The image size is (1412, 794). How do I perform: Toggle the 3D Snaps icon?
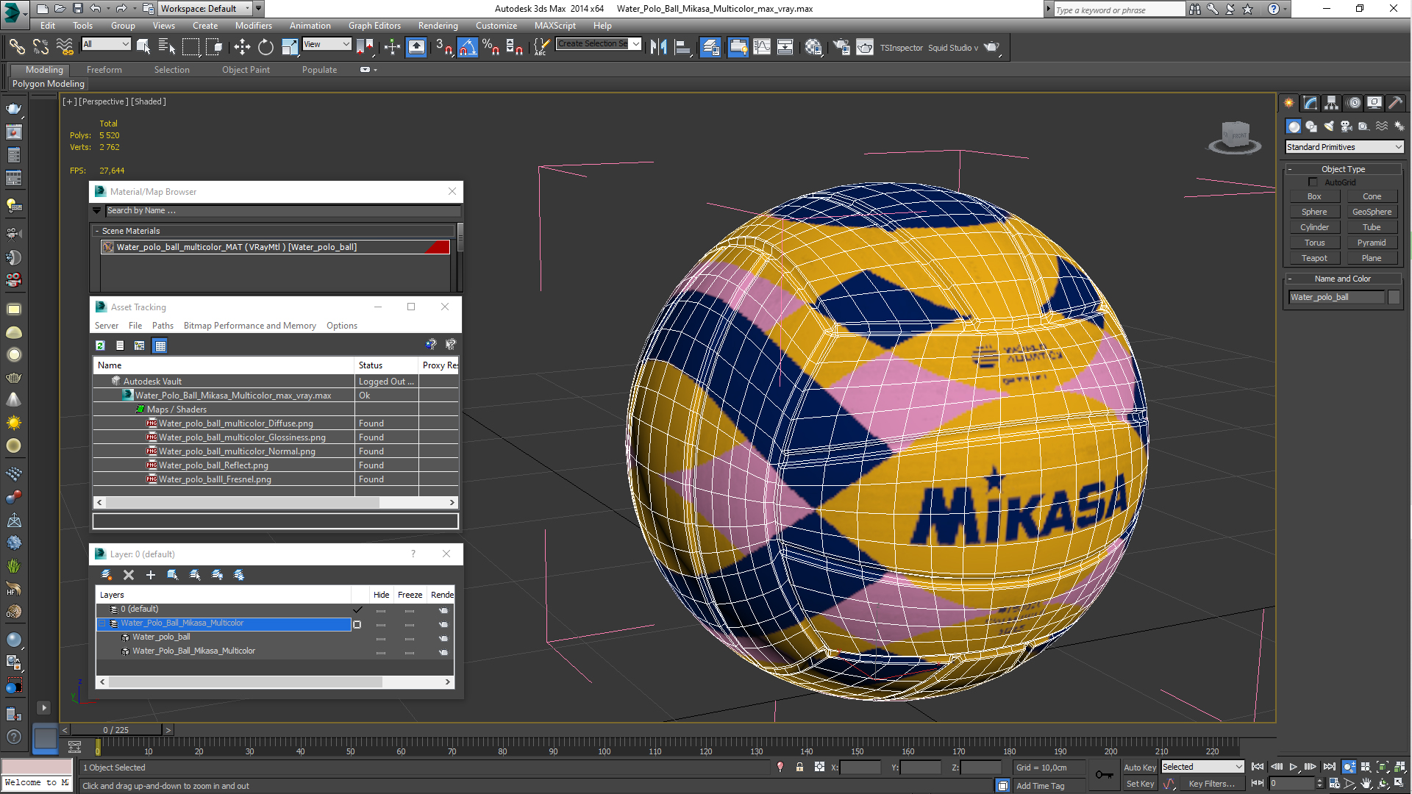pyautogui.click(x=443, y=47)
